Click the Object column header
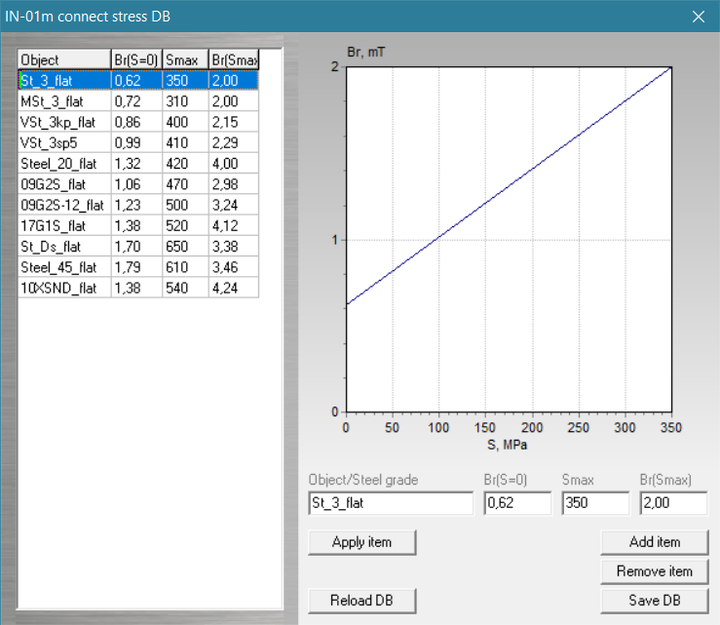 click(x=64, y=59)
